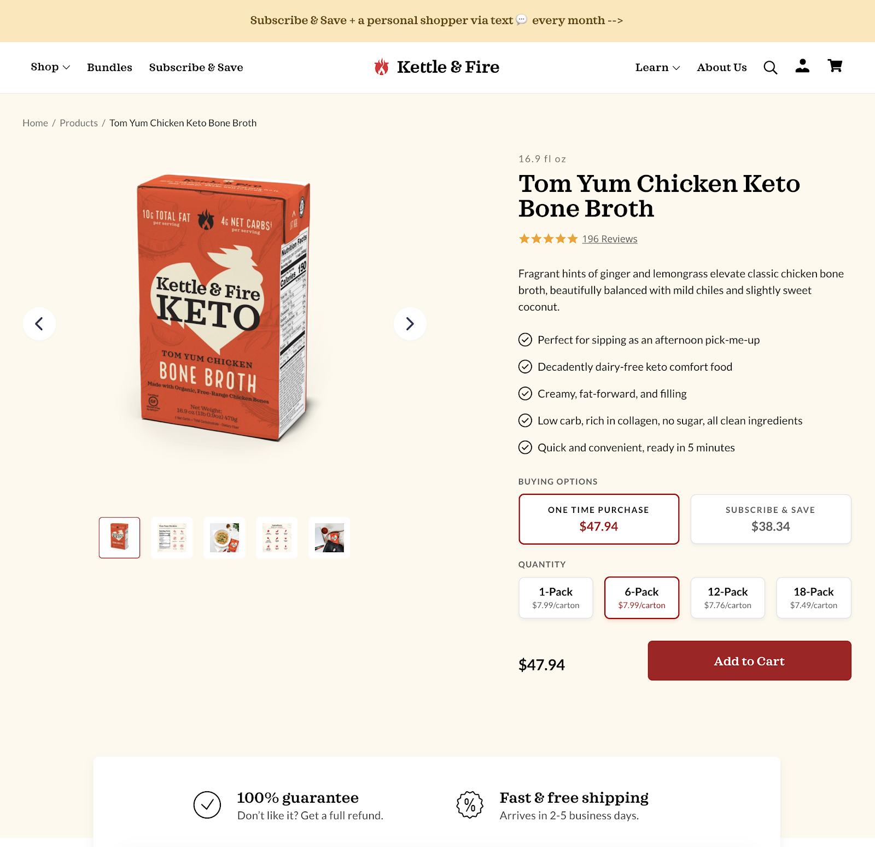Screen dimensions: 875x847
Task: Go to the Bundles page
Action: point(109,67)
